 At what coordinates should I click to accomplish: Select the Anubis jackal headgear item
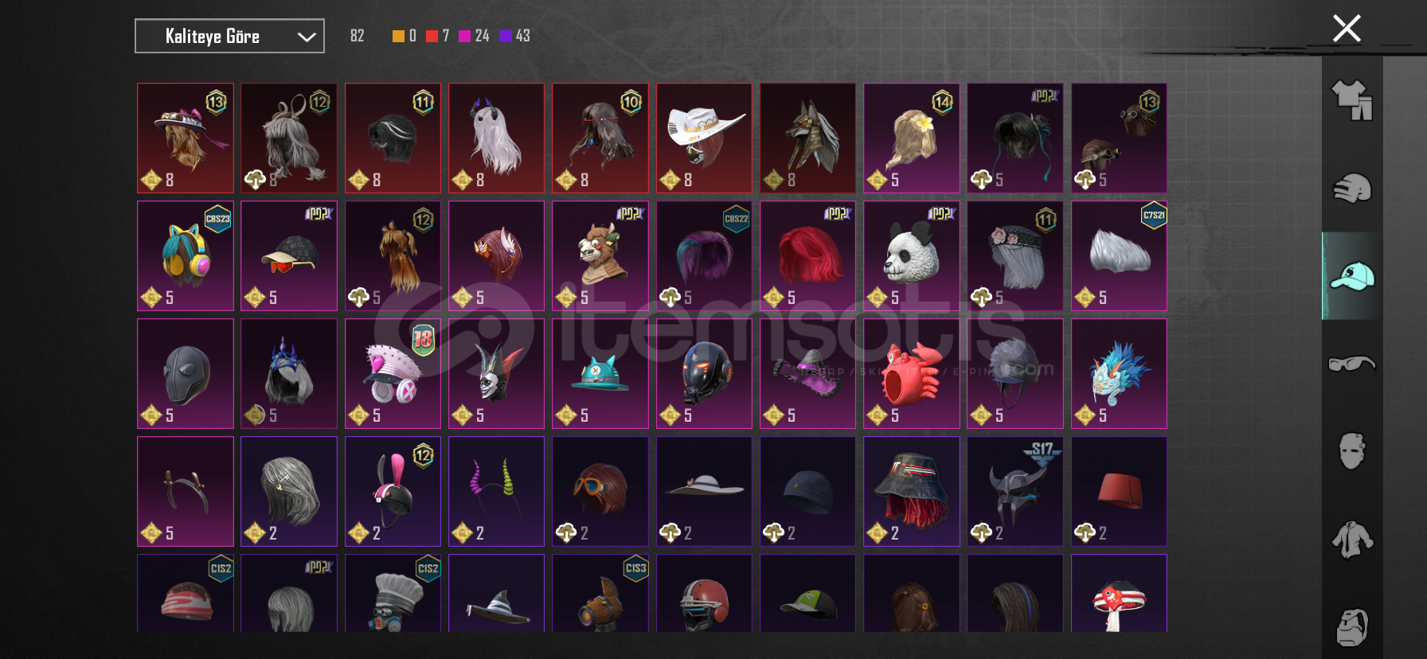click(807, 138)
